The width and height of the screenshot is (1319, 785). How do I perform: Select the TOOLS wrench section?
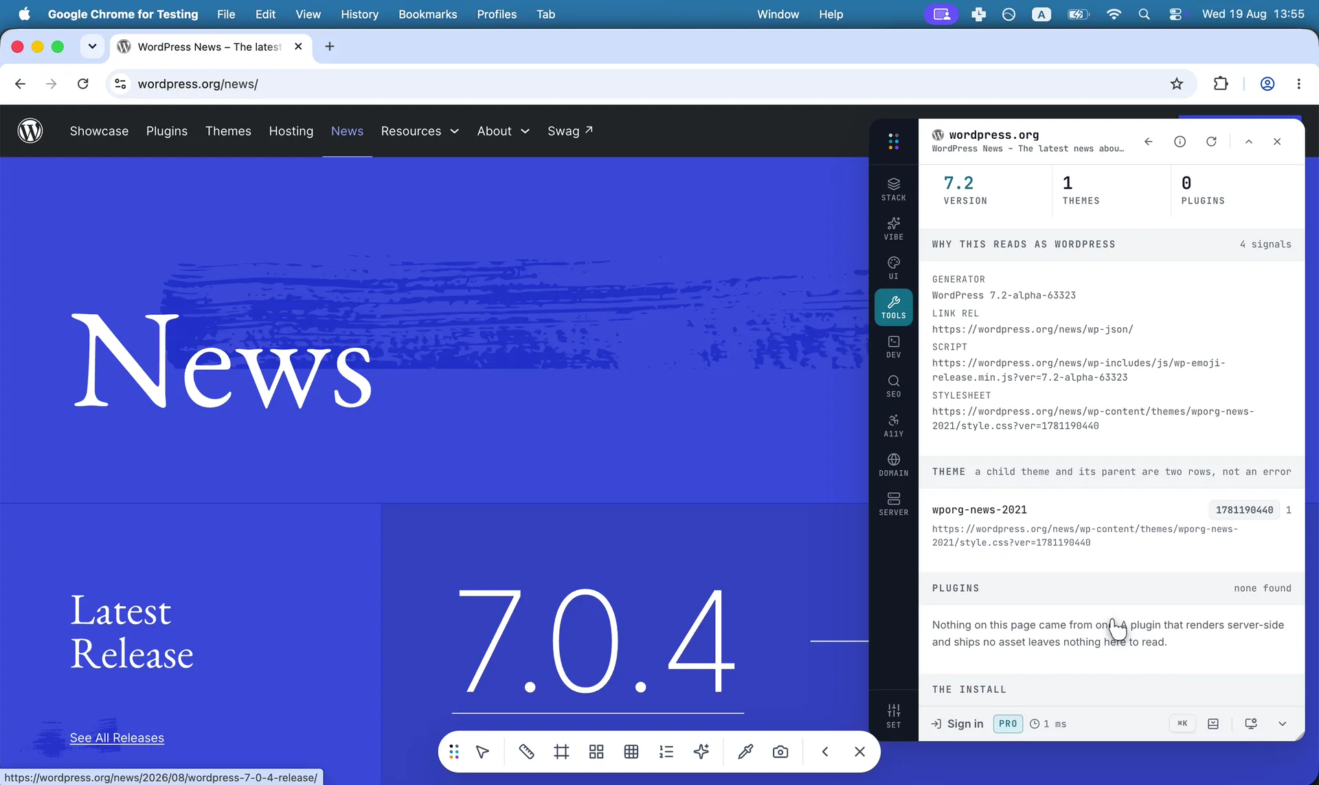pos(893,307)
